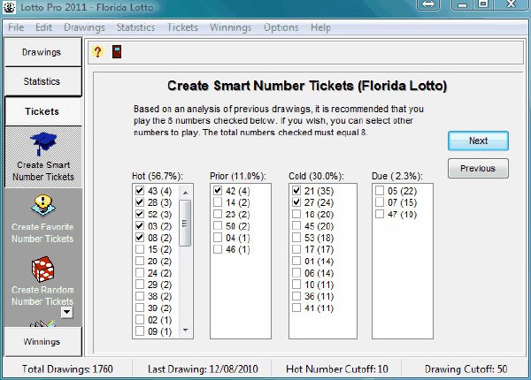Check cold number 17 (17)
This screenshot has height=380, width=531.
296,249
